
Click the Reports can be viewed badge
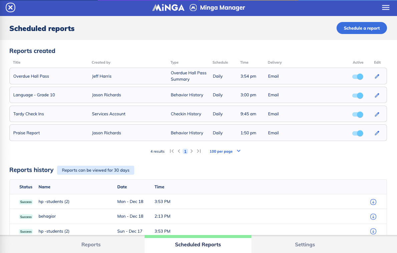[95, 170]
